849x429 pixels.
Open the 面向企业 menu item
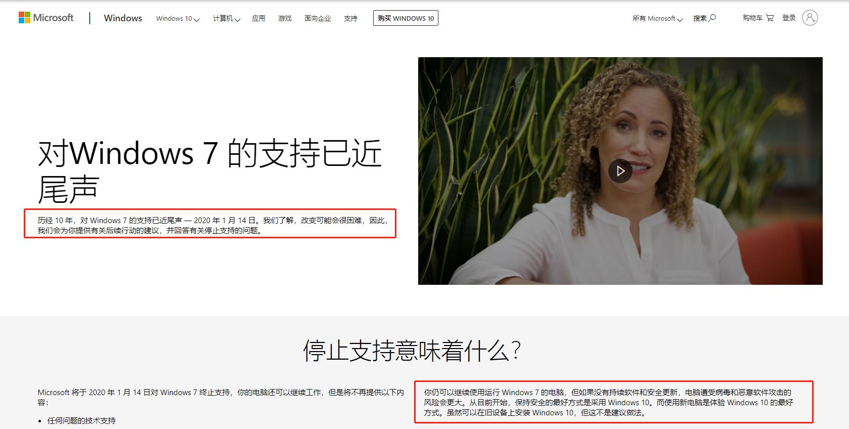[318, 18]
